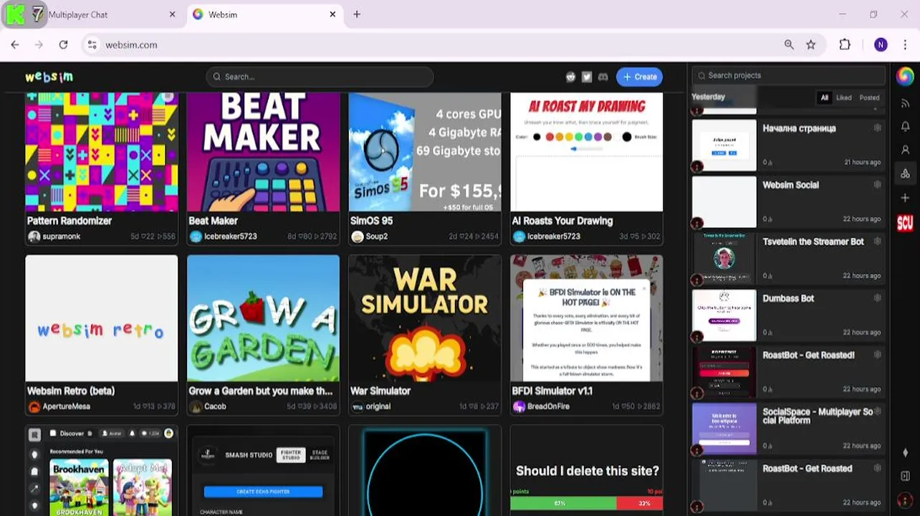Open notifications bell in right sidebar

point(905,126)
